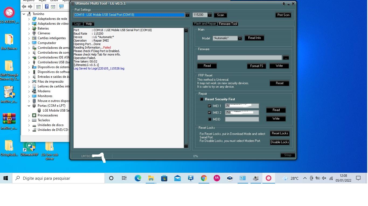Open Task View on taskbar
The image size is (368, 206).
pos(124,178)
